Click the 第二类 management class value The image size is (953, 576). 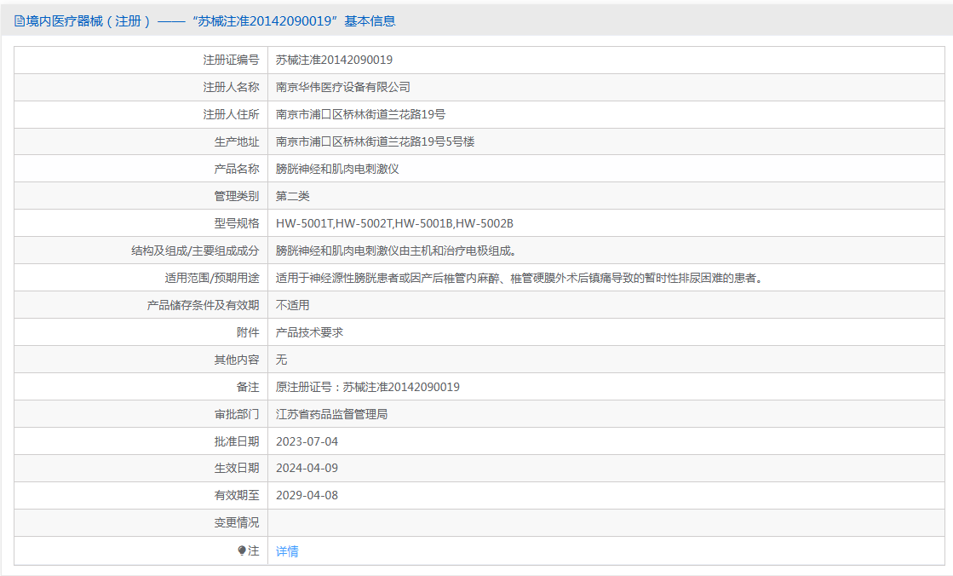[292, 196]
